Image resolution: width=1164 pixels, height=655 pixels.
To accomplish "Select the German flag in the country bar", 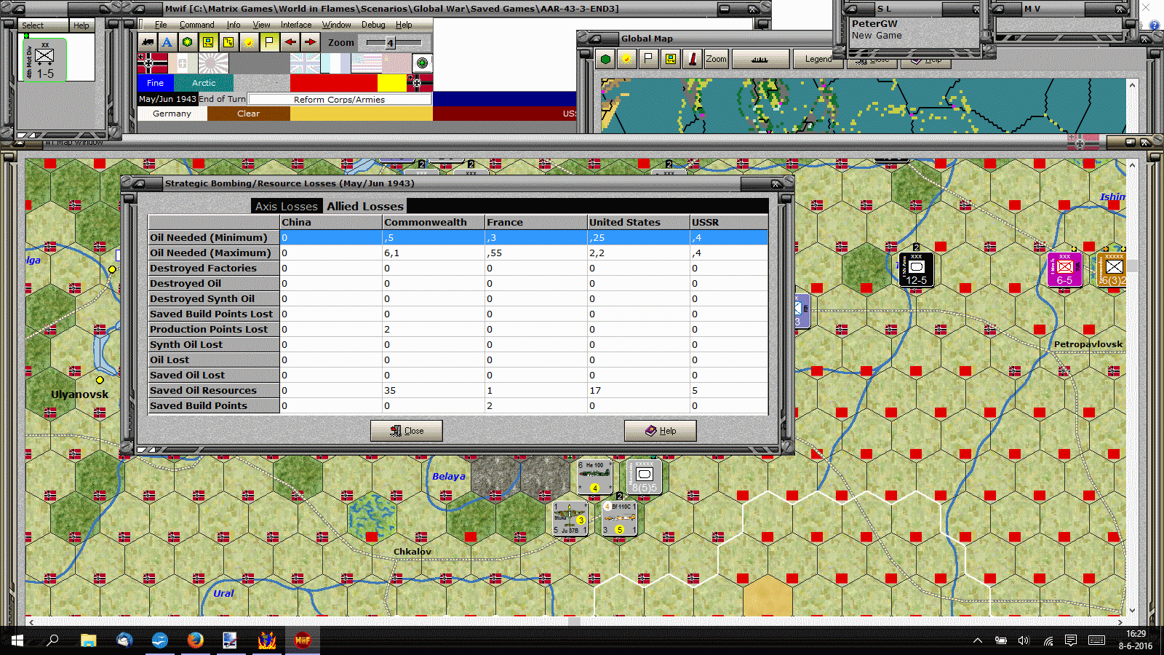I will pyautogui.click(x=152, y=63).
